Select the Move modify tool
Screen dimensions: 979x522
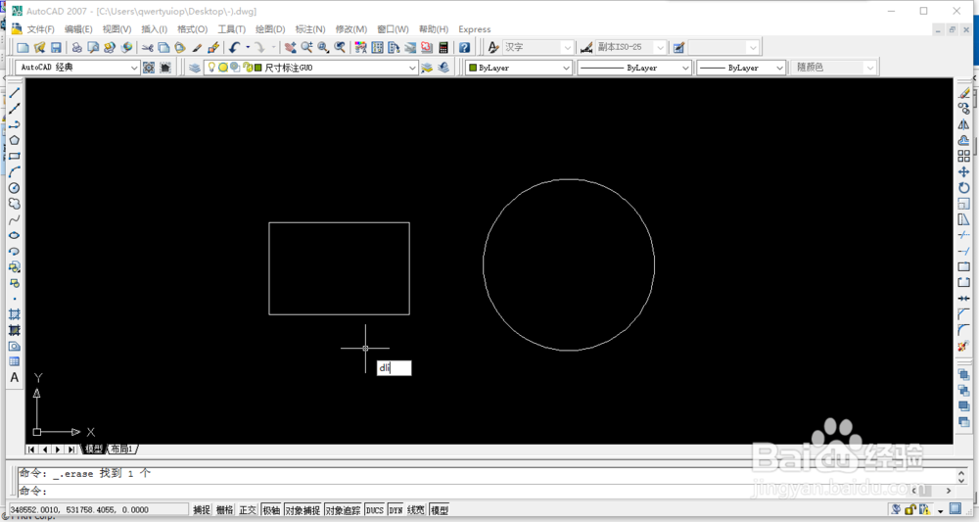pos(964,171)
